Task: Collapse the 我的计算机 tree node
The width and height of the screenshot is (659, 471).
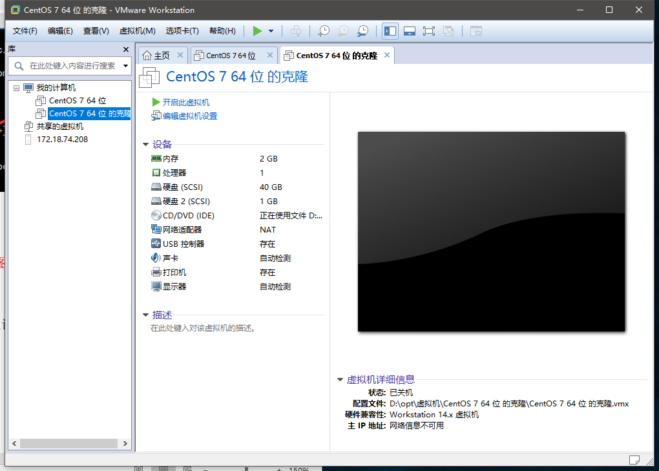Action: 16,88
